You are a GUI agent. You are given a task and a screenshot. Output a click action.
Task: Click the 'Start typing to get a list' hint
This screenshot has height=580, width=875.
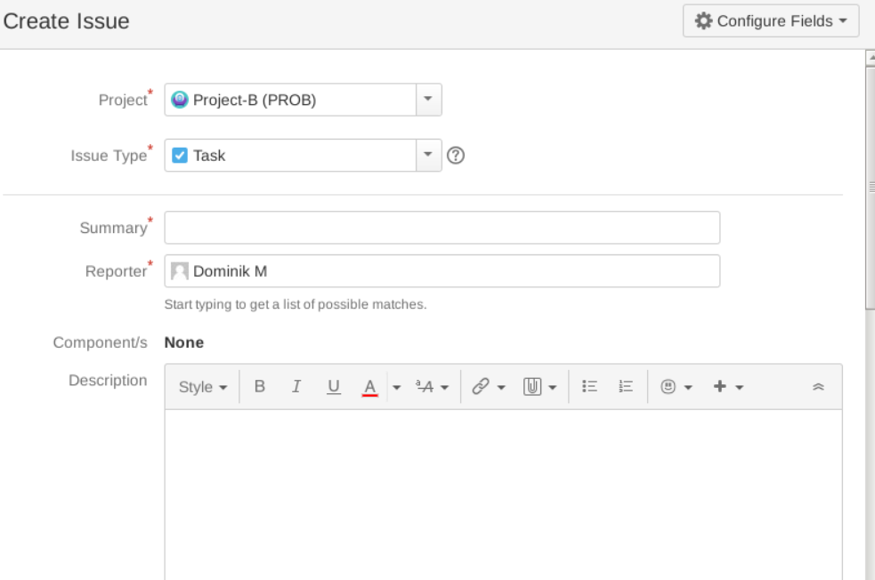[296, 304]
